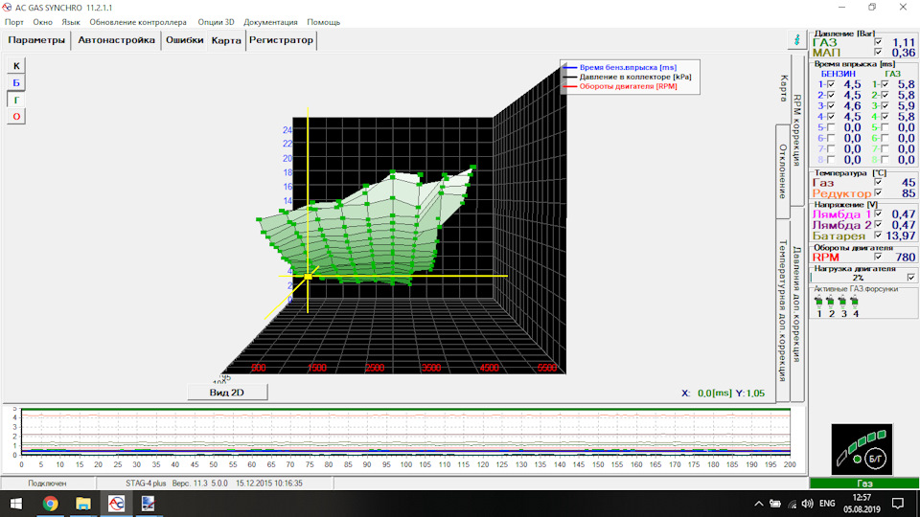Enable petrol injector 5 checkbox
920x517 pixels.
tap(831, 127)
